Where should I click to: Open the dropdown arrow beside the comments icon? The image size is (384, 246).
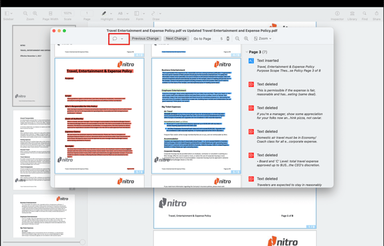[122, 39]
